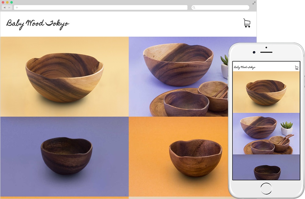Click the browser address bar
The height and width of the screenshot is (199, 305).
[101, 8]
